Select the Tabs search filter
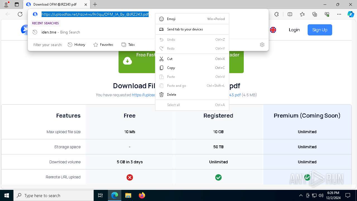 [x=128, y=45]
